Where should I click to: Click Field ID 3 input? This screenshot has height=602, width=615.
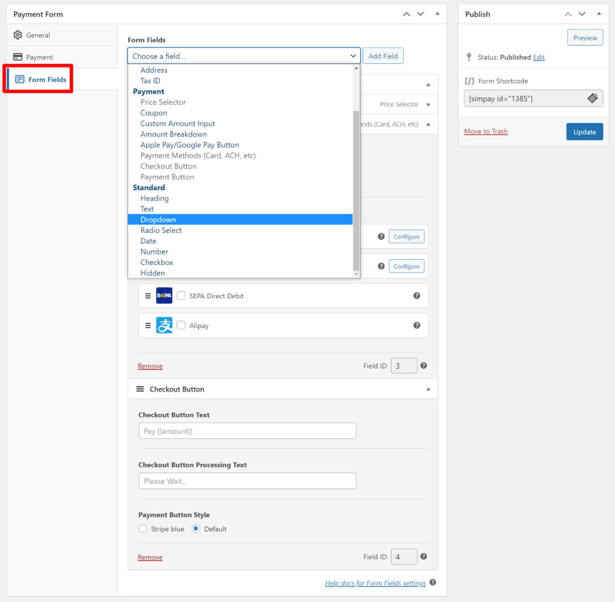[404, 366]
